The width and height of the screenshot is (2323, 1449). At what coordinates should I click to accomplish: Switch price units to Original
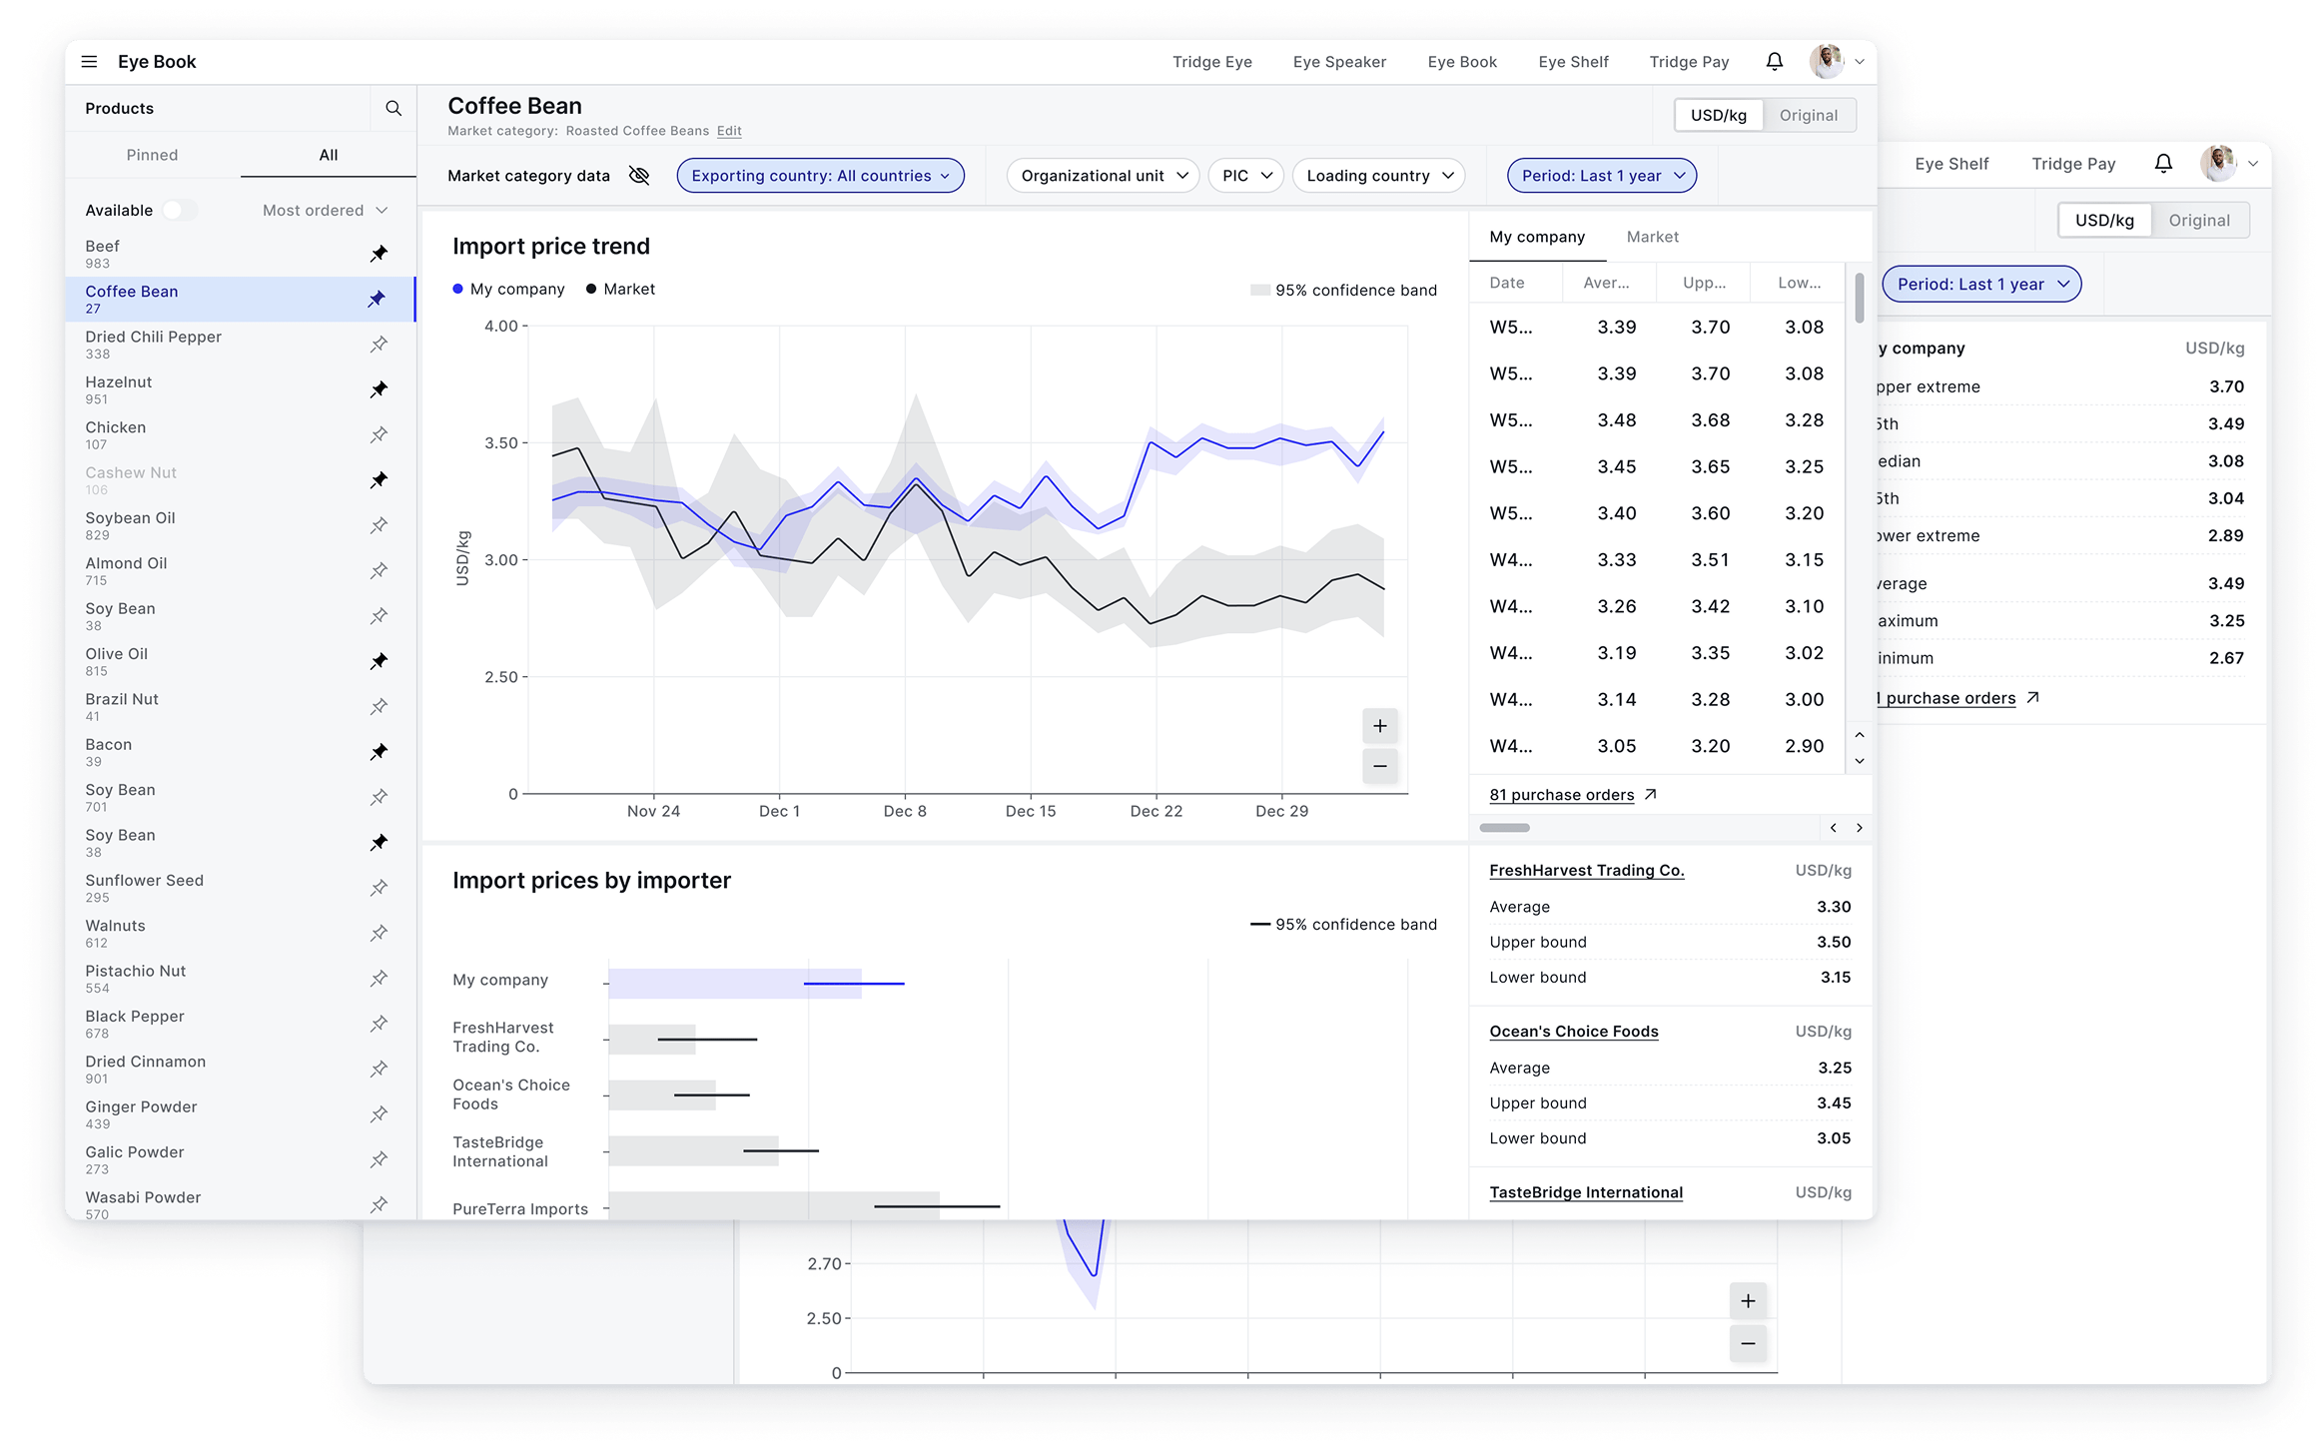coord(1808,116)
